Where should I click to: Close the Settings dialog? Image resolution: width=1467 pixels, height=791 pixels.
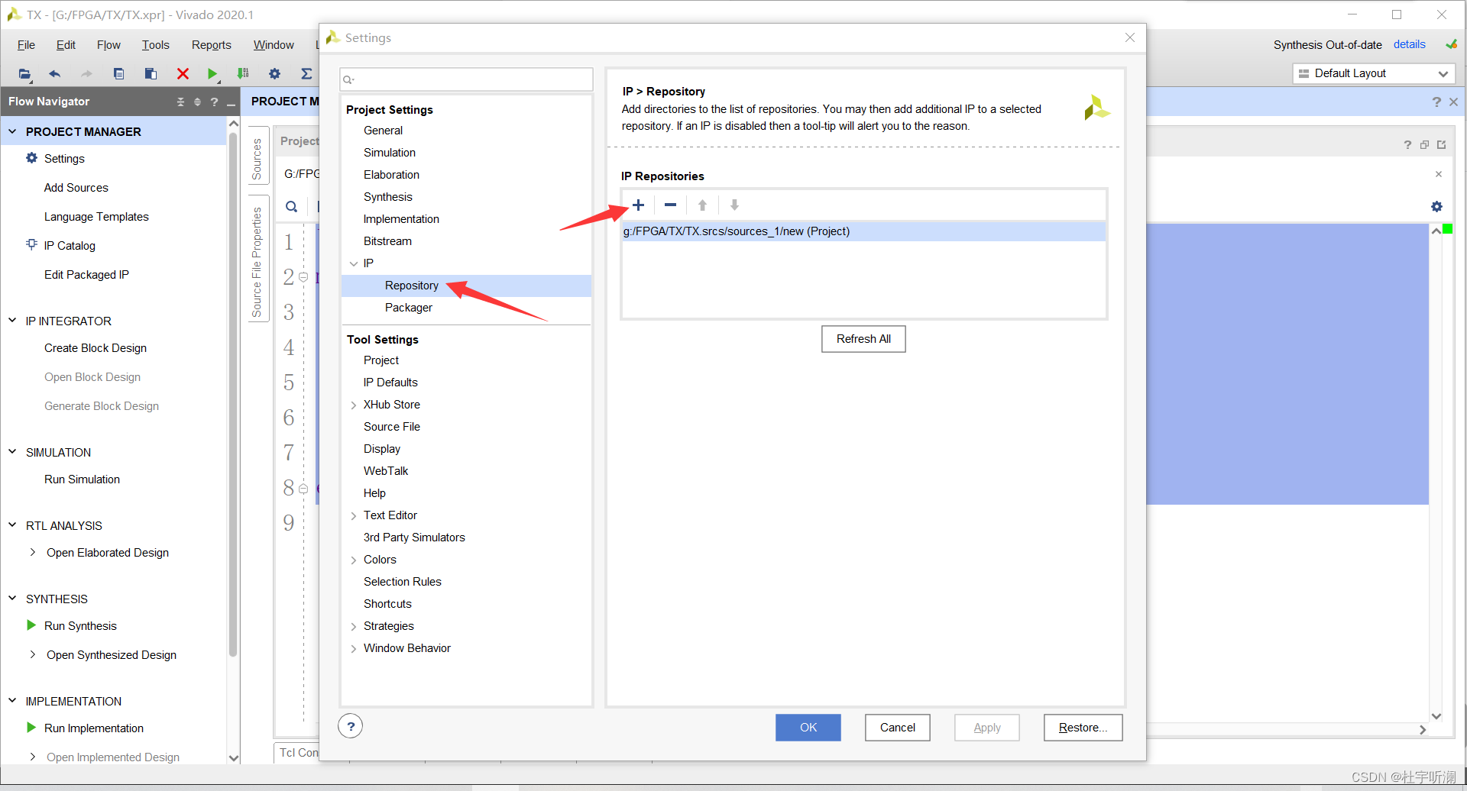coord(1130,37)
